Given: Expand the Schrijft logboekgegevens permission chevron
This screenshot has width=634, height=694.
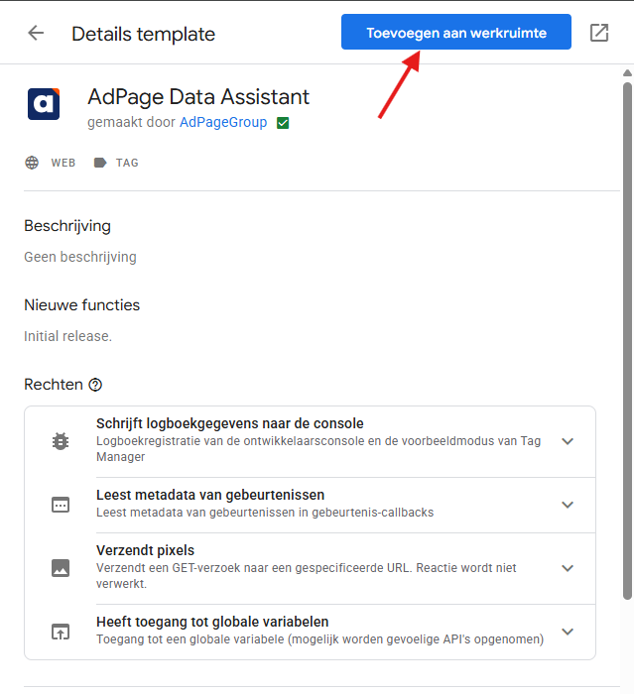Looking at the screenshot, I should 568,441.
